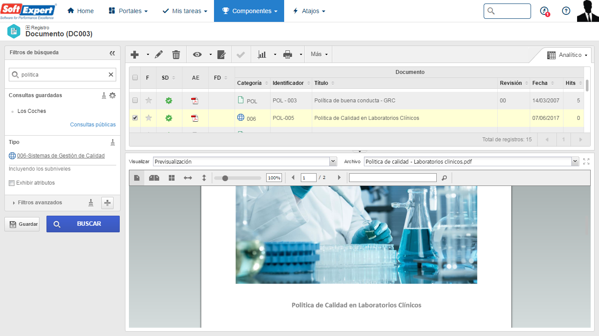Click the eye view document icon
The height and width of the screenshot is (336, 599).
197,54
